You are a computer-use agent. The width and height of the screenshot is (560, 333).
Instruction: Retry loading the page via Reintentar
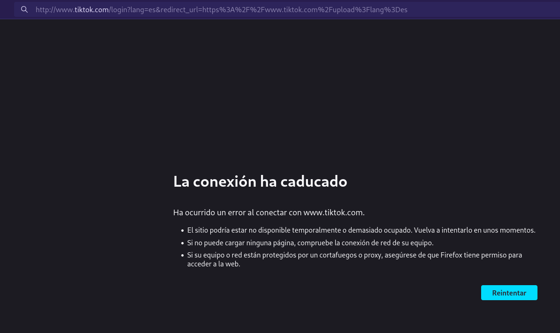click(509, 293)
